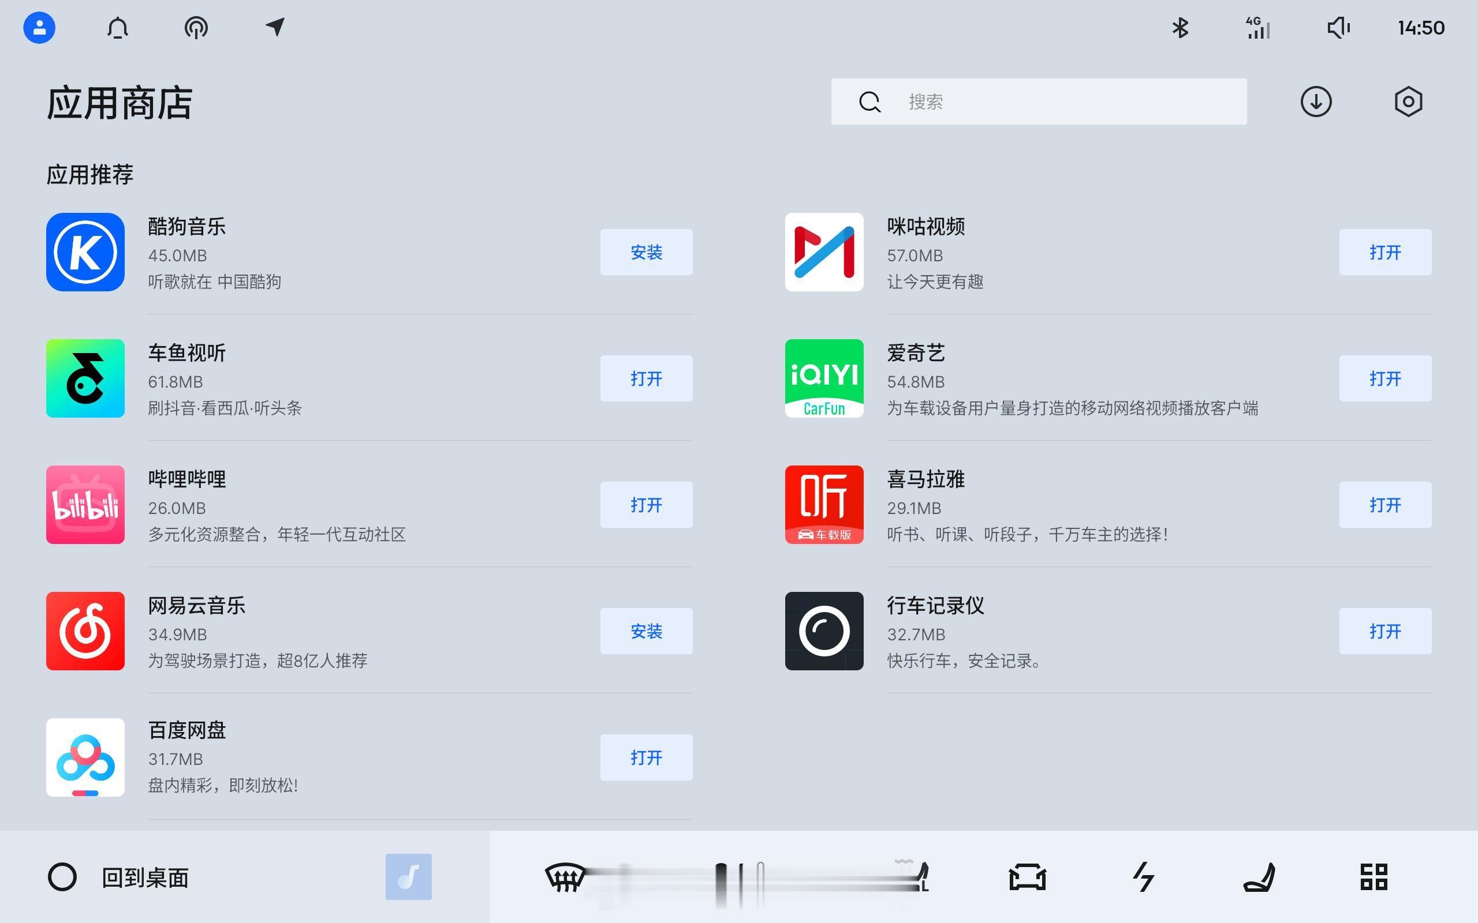Toggle front windshield defrost icon
The image size is (1478, 923).
pos(564,877)
